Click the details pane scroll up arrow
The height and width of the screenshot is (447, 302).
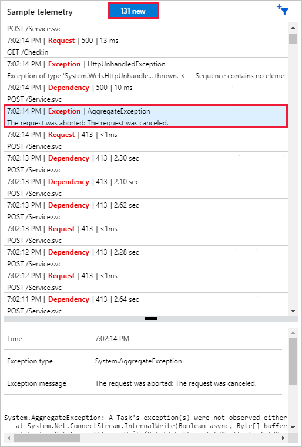point(293,332)
